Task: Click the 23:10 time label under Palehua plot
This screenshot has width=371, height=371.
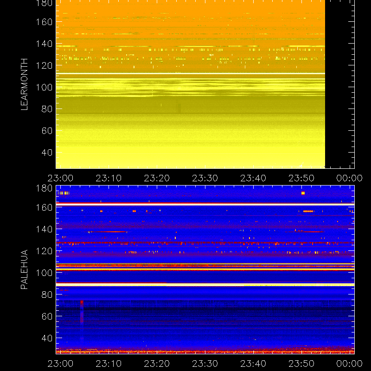Action: point(109,364)
